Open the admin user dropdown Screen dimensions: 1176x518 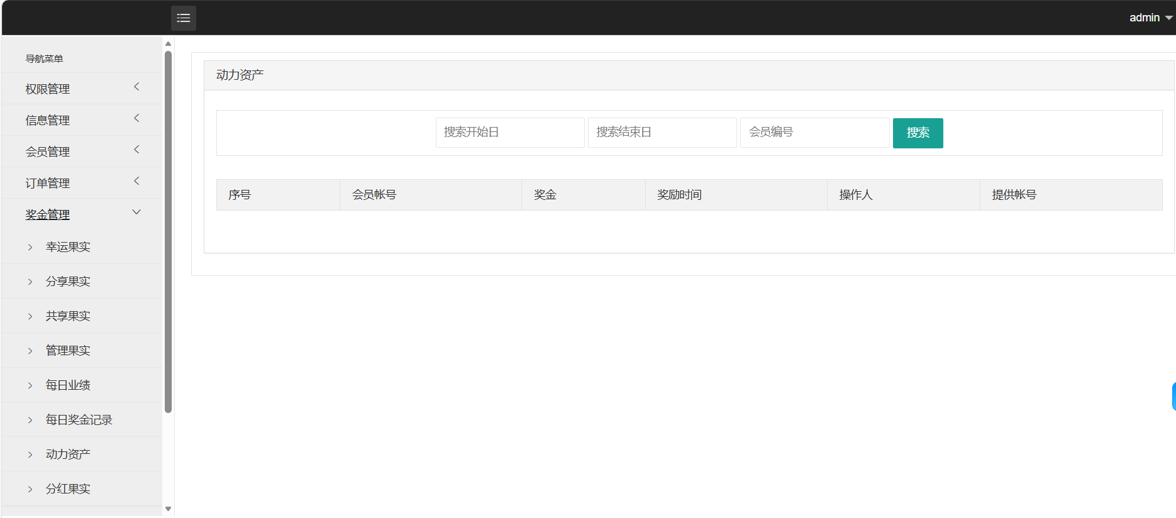click(1150, 18)
